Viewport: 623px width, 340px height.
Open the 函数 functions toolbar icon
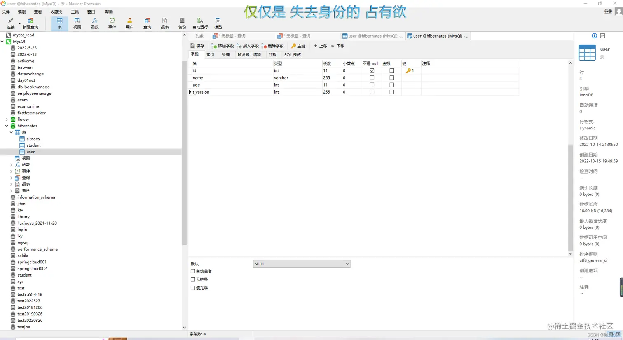(x=95, y=23)
